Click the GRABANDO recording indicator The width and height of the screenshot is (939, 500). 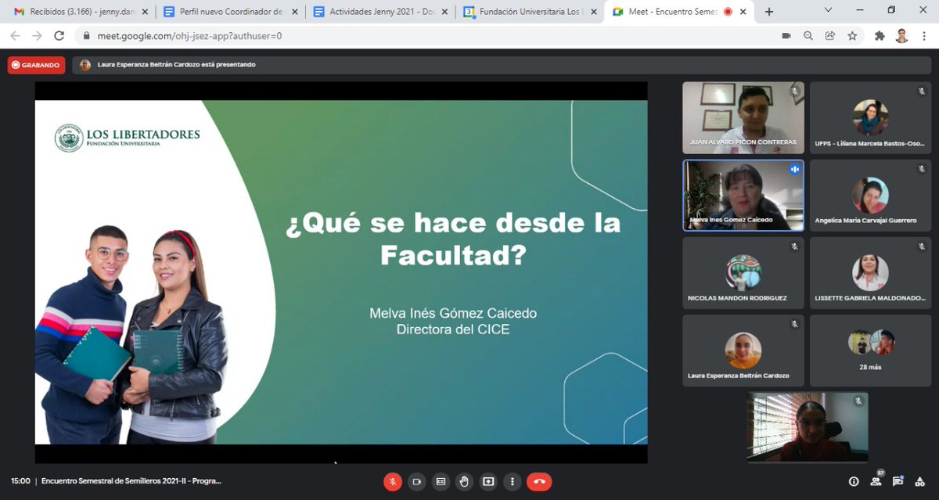point(36,65)
